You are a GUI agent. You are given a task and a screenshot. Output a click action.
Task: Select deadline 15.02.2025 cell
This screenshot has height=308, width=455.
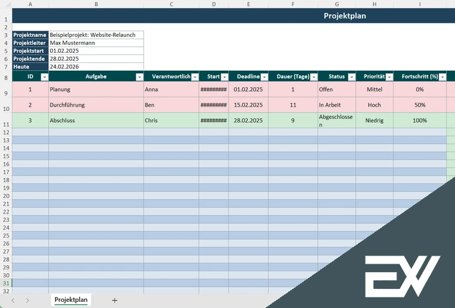tap(248, 105)
